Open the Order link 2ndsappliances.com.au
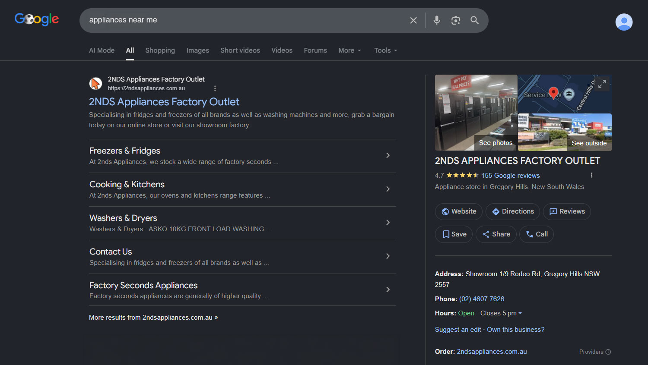Image resolution: width=648 pixels, height=365 pixels. point(492,352)
